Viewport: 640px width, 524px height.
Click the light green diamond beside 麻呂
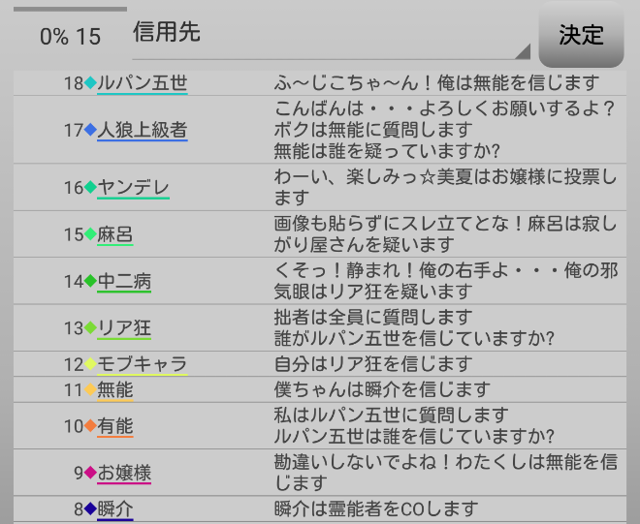tap(90, 234)
